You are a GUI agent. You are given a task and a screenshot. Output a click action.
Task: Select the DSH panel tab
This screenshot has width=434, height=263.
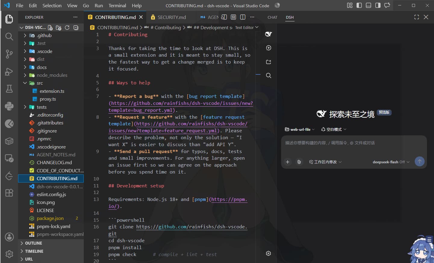(x=290, y=17)
